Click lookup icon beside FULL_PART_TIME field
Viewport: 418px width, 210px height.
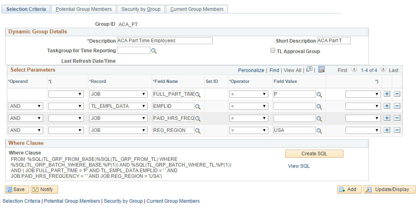point(198,95)
